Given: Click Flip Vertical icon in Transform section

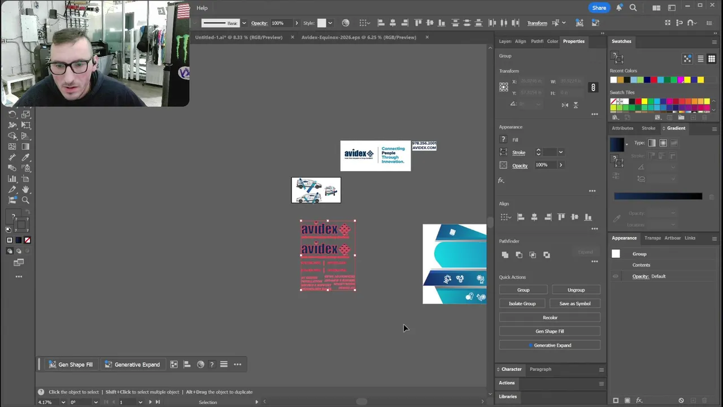Looking at the screenshot, I should 576,105.
